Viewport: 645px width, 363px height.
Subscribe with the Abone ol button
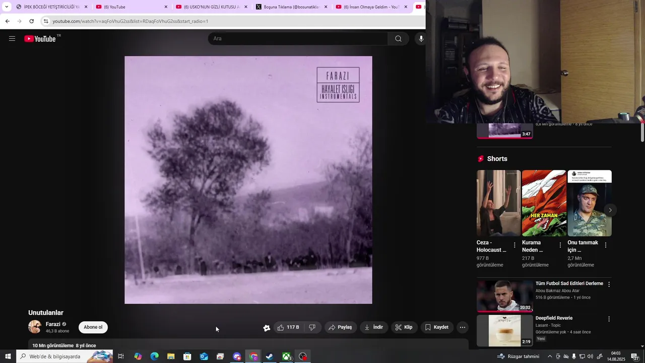coord(93,327)
